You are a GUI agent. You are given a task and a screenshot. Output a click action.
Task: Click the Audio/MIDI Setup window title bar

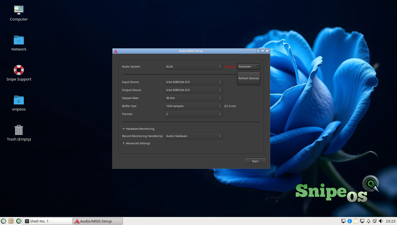click(191, 51)
